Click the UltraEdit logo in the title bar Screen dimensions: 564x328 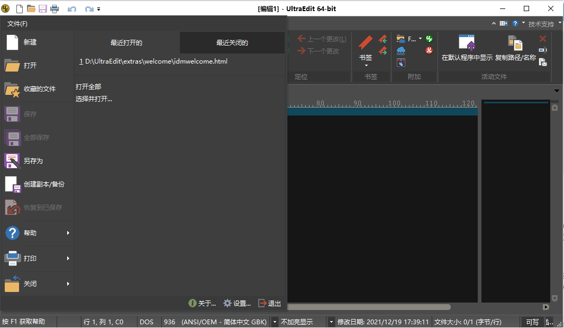point(5,8)
